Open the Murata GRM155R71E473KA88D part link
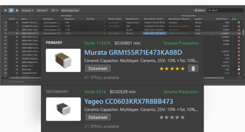This screenshot has width=245, height=132. tap(133, 52)
